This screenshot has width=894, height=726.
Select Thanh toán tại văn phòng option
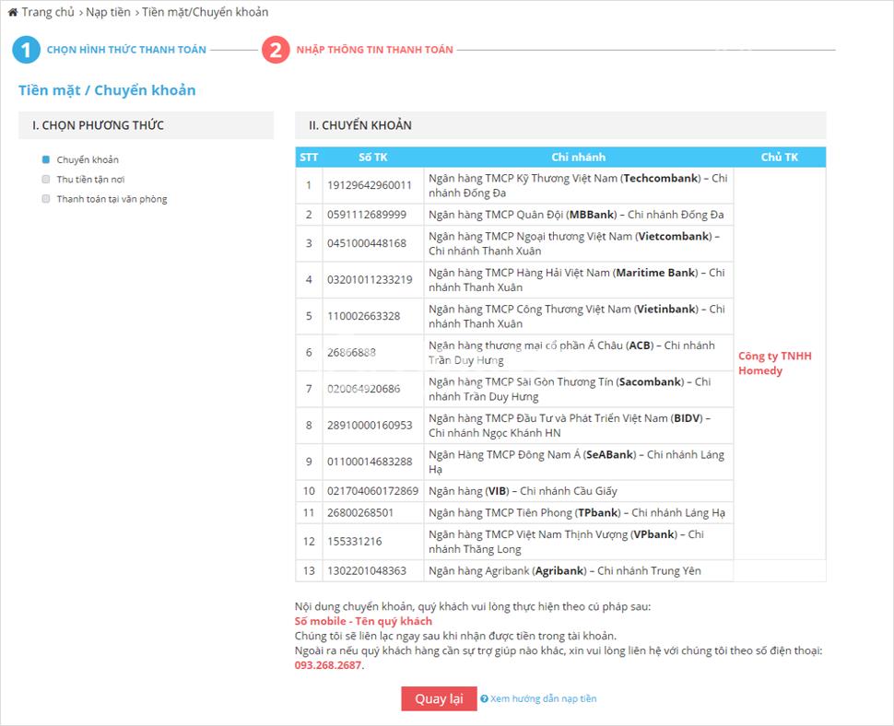46,199
